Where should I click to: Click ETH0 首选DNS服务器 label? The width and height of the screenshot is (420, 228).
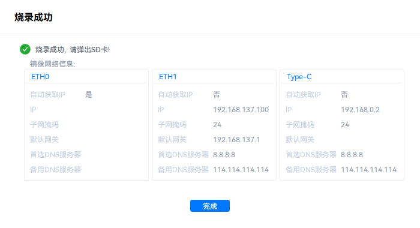pos(55,155)
